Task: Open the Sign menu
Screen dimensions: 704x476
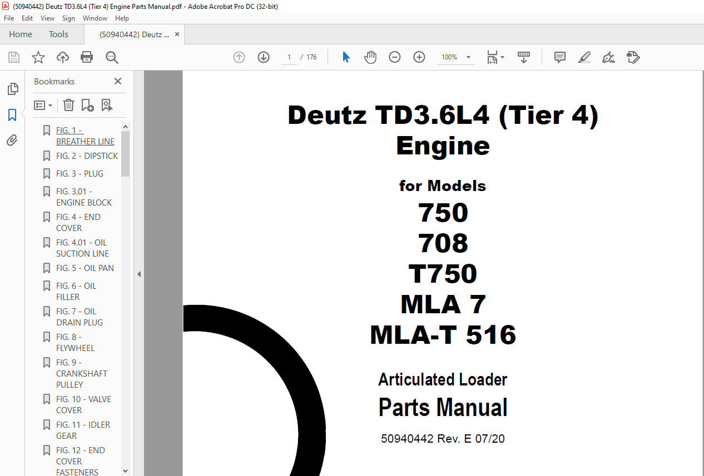Action: coord(68,18)
